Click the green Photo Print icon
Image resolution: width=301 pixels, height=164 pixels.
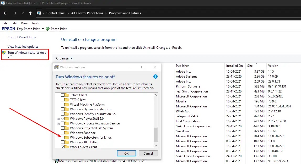[47, 29]
